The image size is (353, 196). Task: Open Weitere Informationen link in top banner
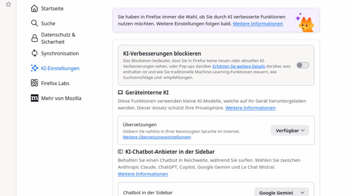pos(258,24)
